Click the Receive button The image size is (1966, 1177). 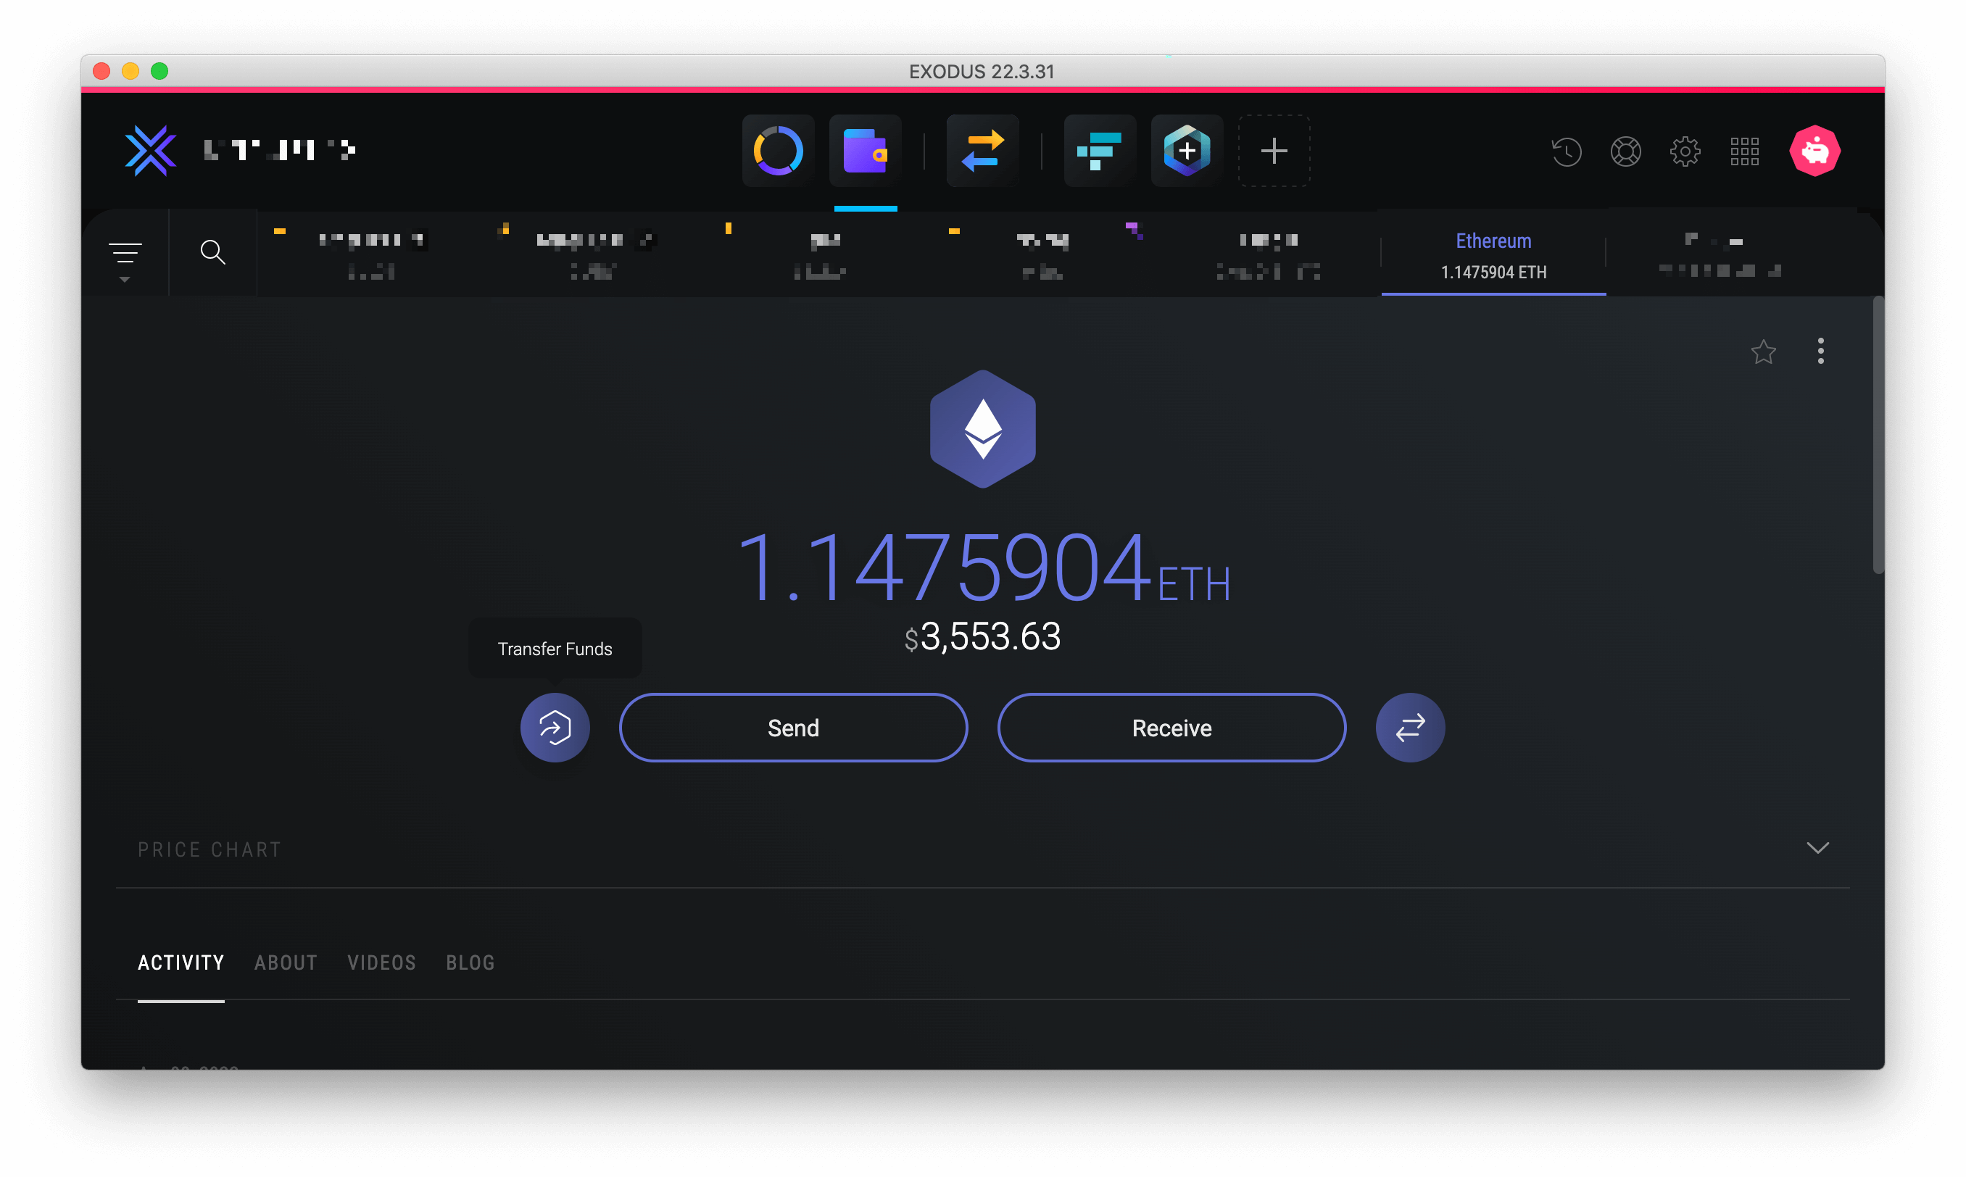tap(1171, 728)
